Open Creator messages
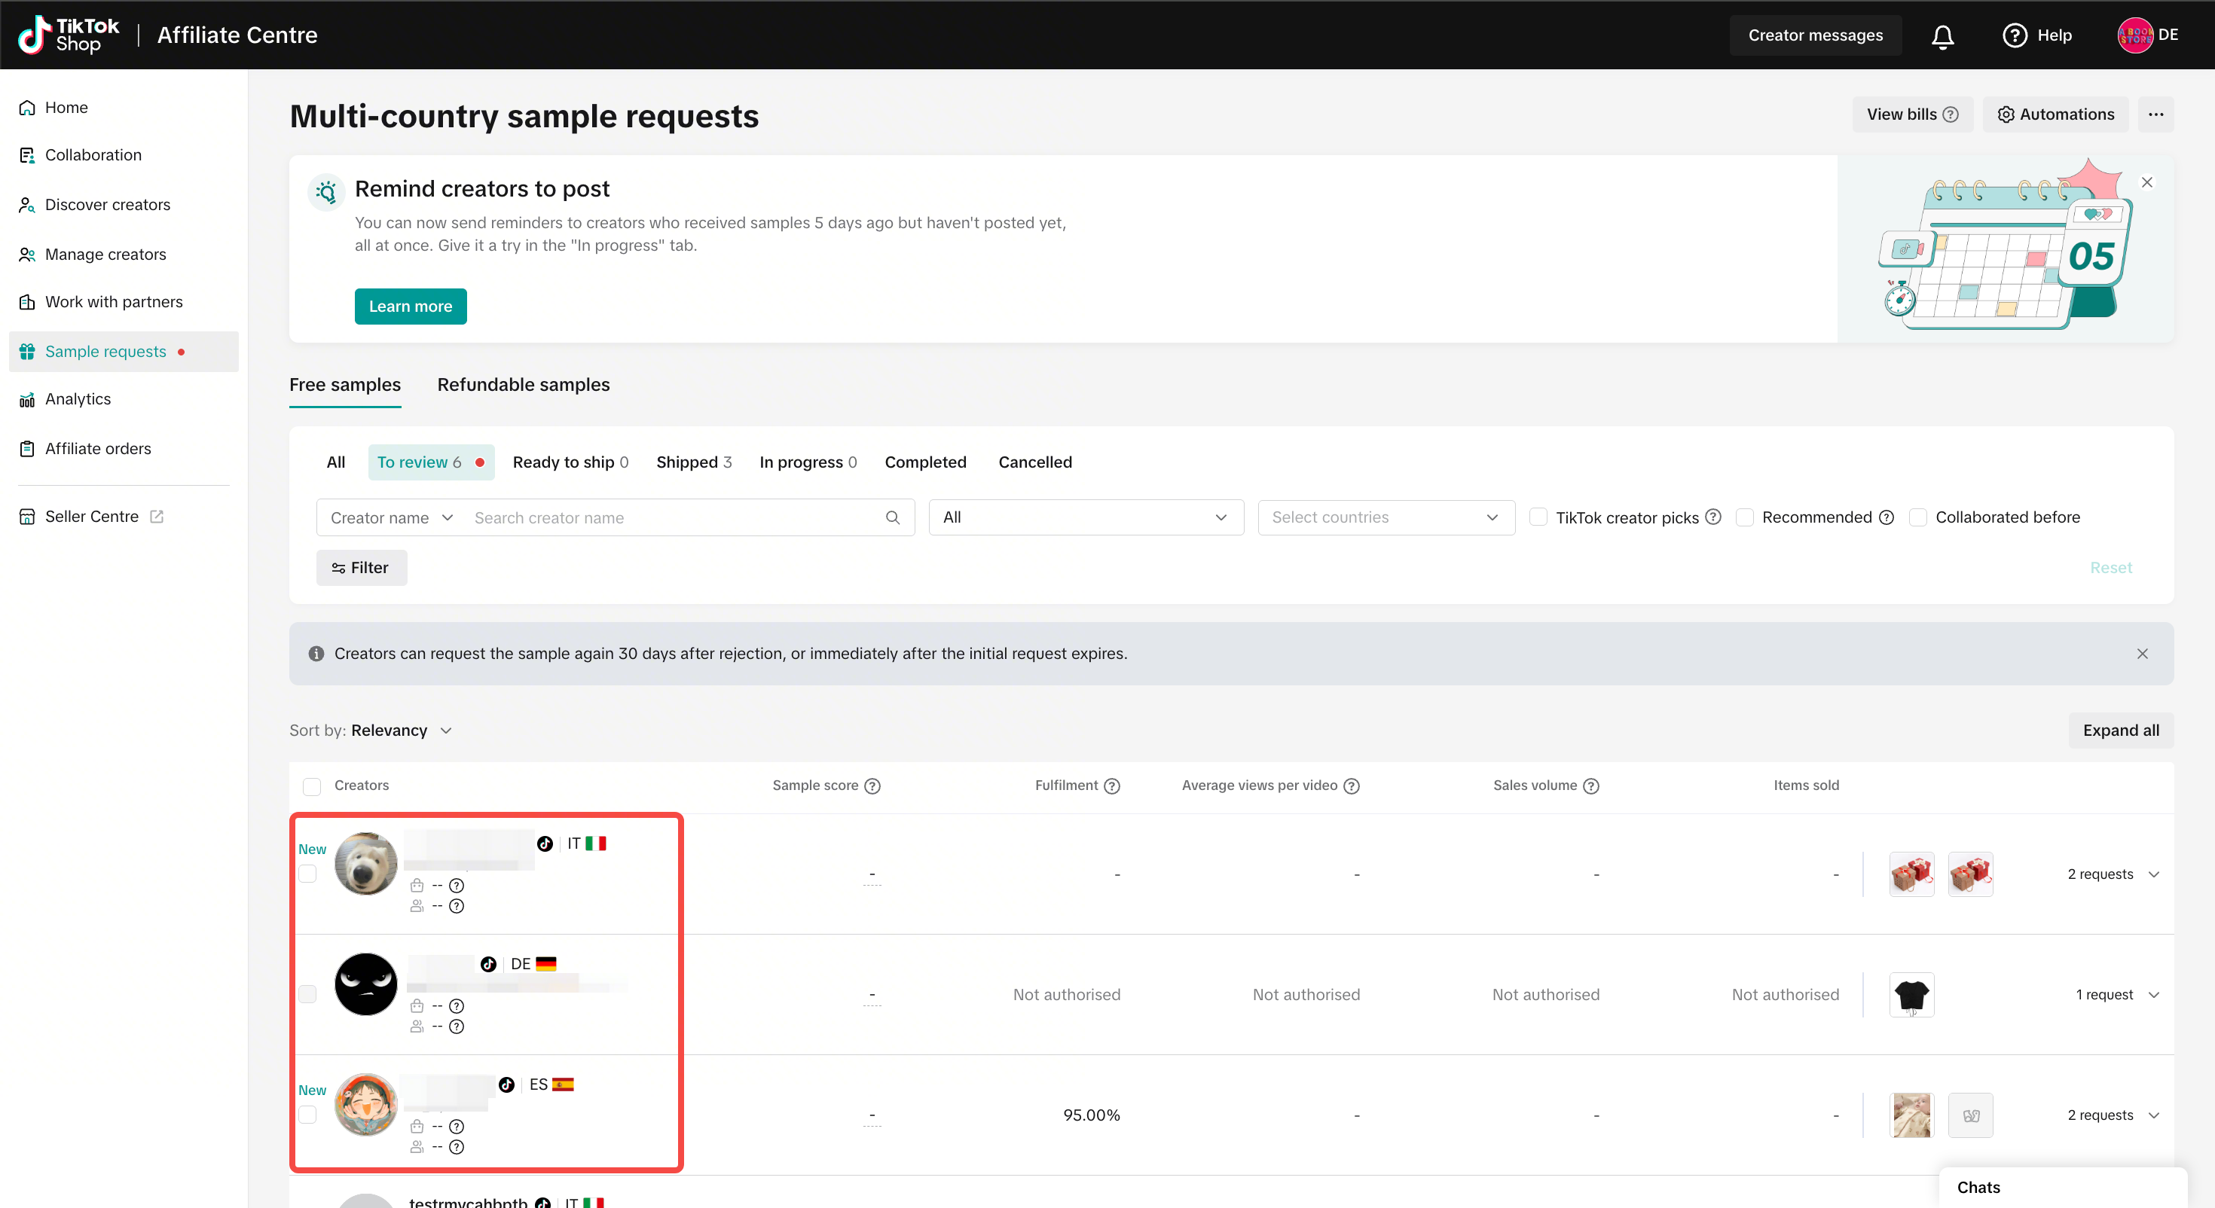 pos(1815,35)
